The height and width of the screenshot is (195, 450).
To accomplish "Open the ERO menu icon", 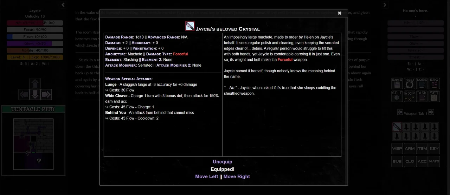I will coord(434,83).
